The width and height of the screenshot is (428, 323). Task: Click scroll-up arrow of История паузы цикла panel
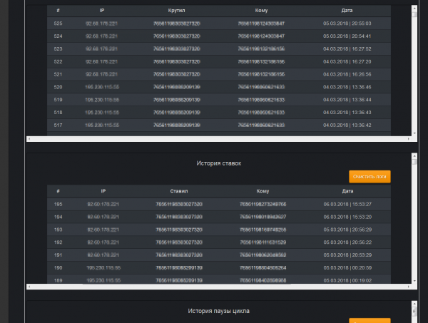414,304
